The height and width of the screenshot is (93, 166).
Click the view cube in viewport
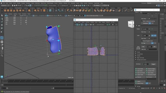coord(131,24)
